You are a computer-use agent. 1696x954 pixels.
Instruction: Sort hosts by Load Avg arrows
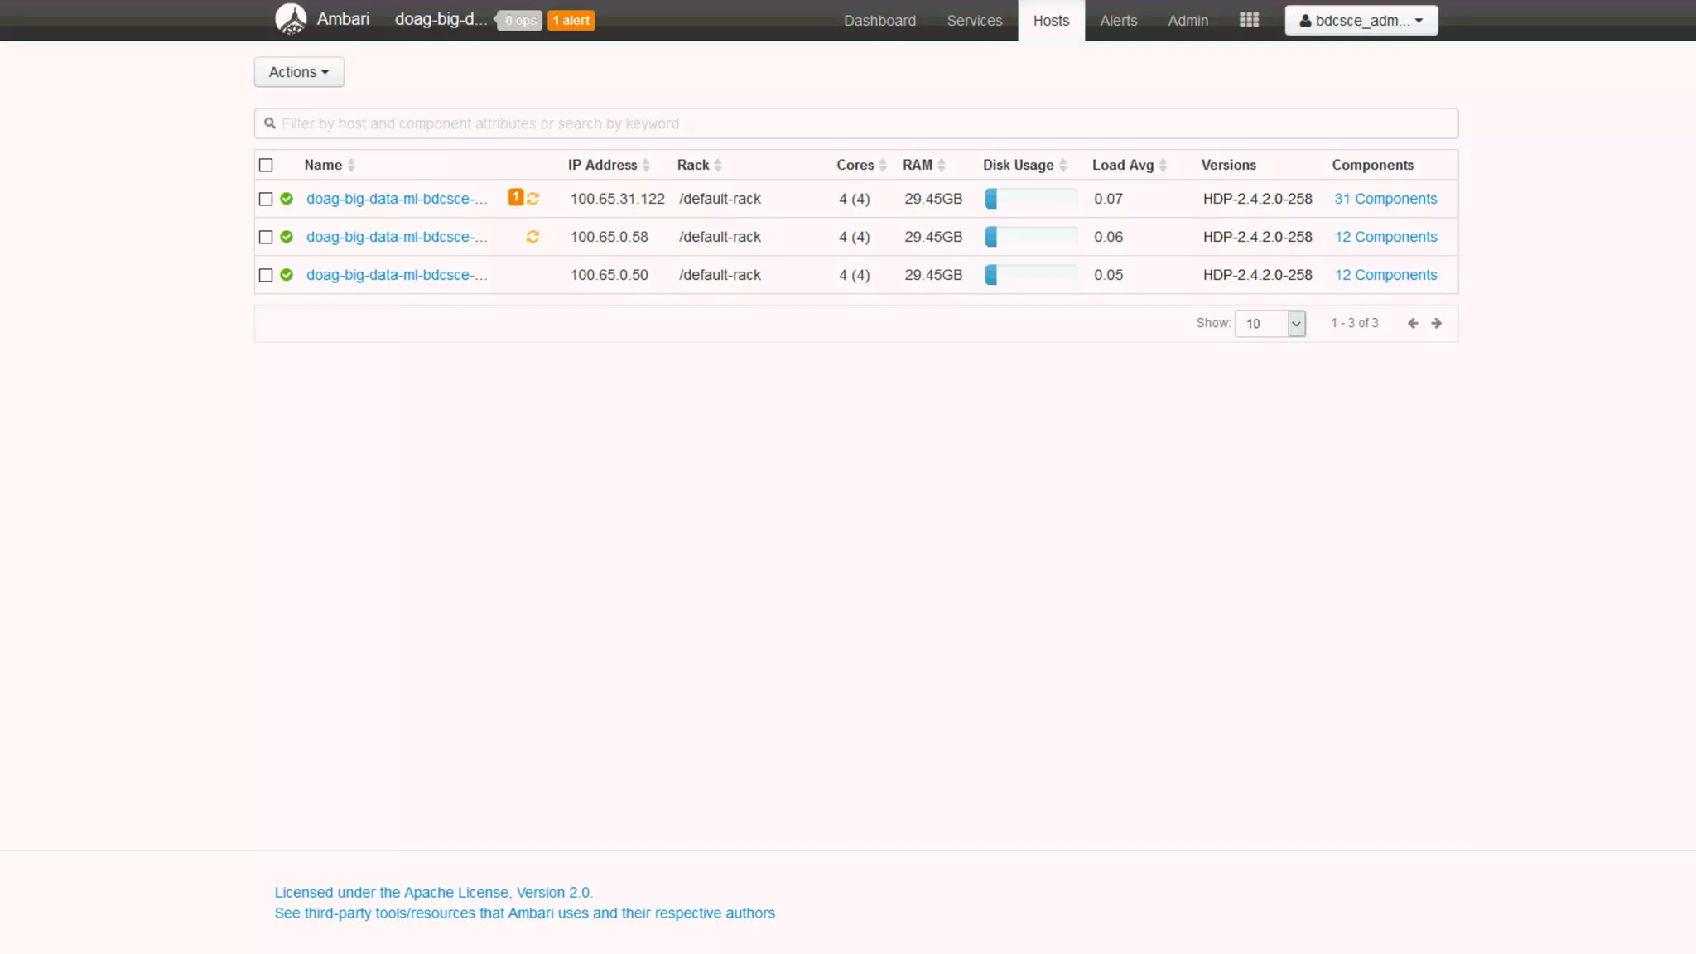click(x=1163, y=166)
